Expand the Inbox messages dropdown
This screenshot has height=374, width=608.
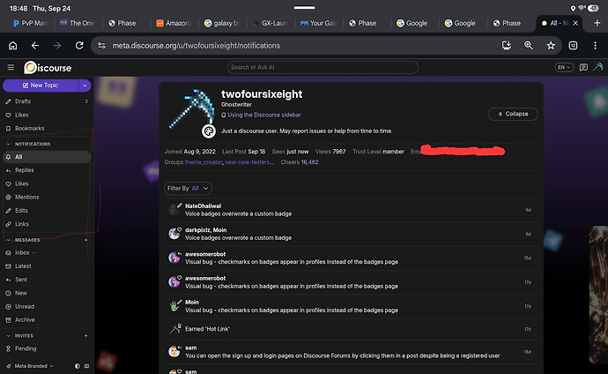[x=33, y=252]
